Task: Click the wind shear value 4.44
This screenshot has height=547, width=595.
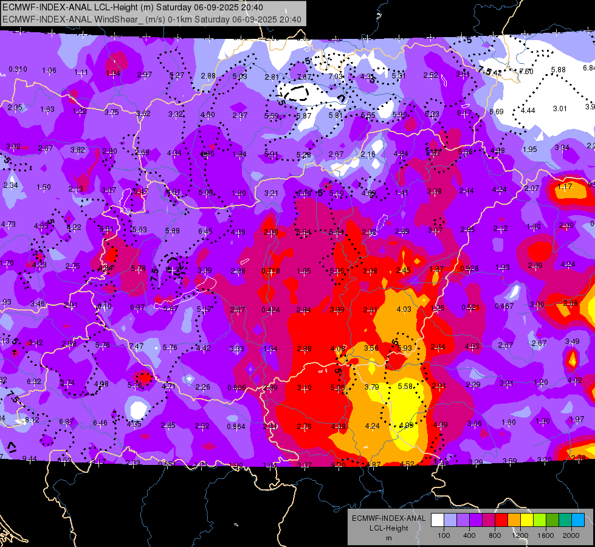Action: pos(528,110)
